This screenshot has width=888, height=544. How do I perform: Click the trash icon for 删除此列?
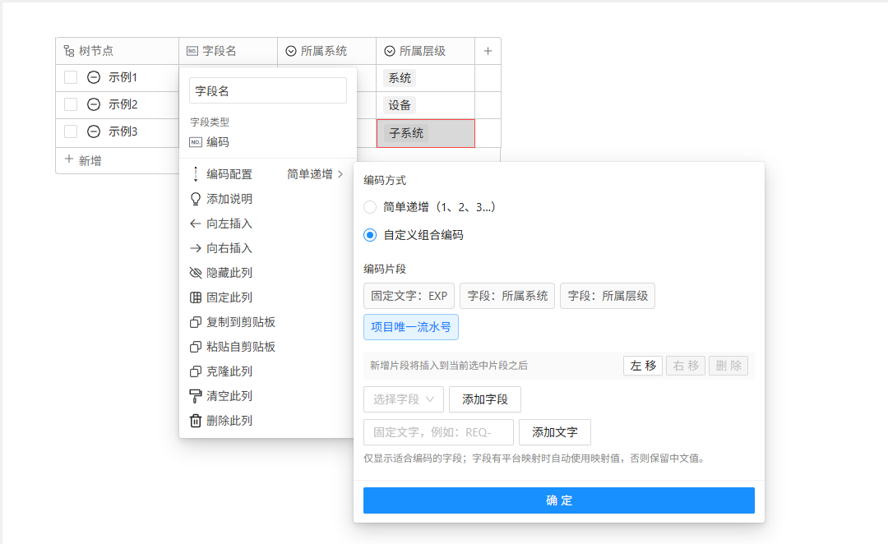click(196, 421)
